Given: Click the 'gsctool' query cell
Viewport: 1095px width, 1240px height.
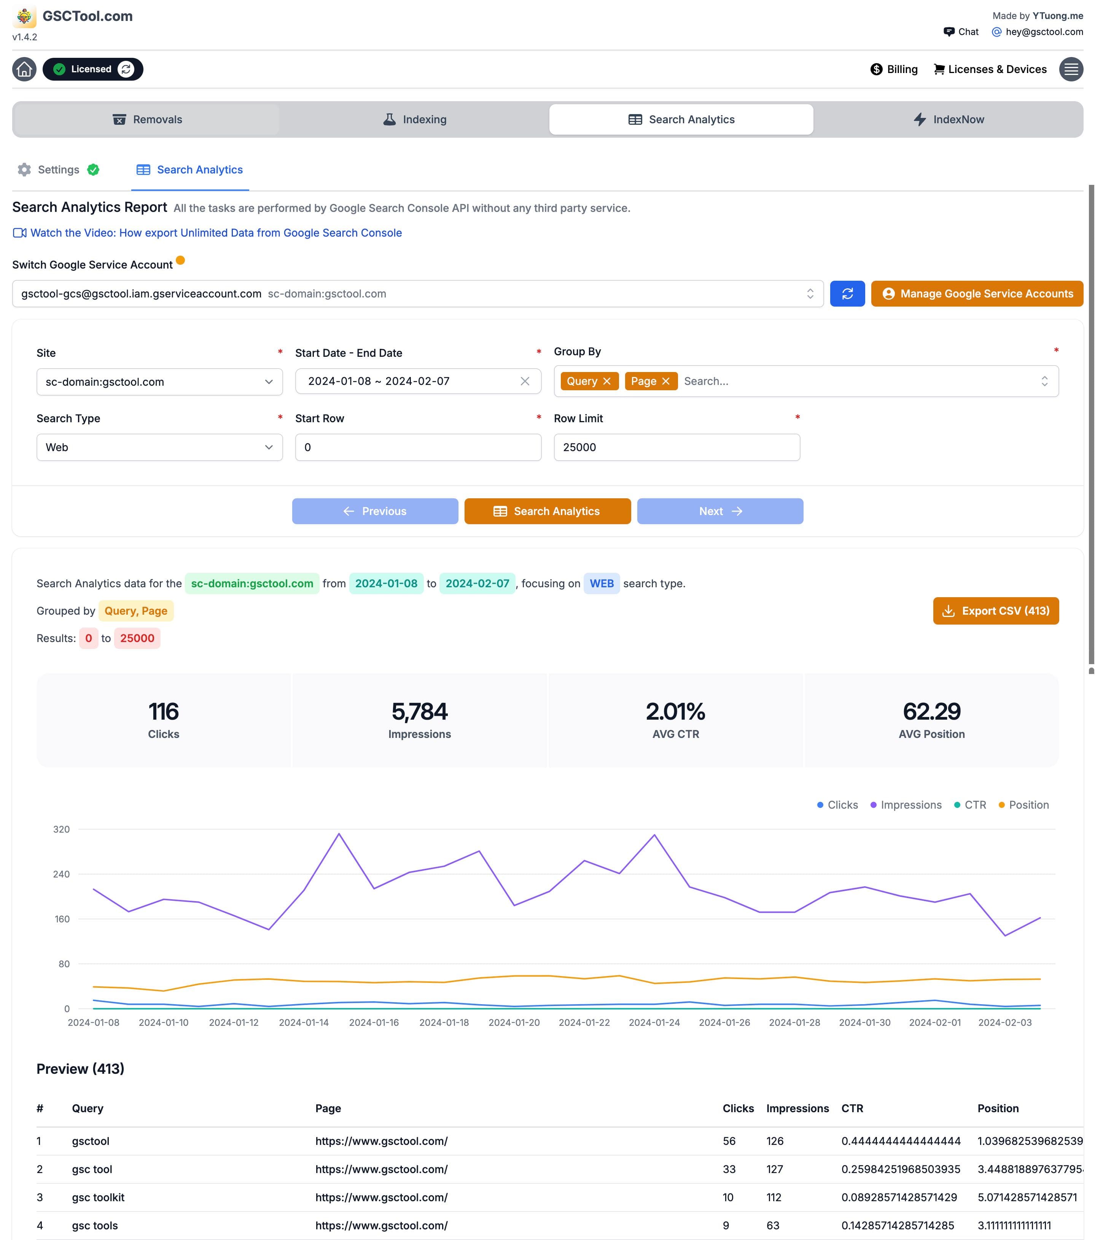Looking at the screenshot, I should [91, 1141].
